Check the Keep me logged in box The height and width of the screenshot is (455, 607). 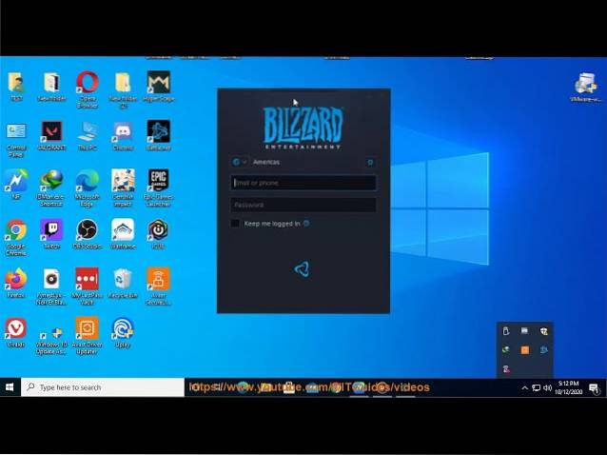235,224
